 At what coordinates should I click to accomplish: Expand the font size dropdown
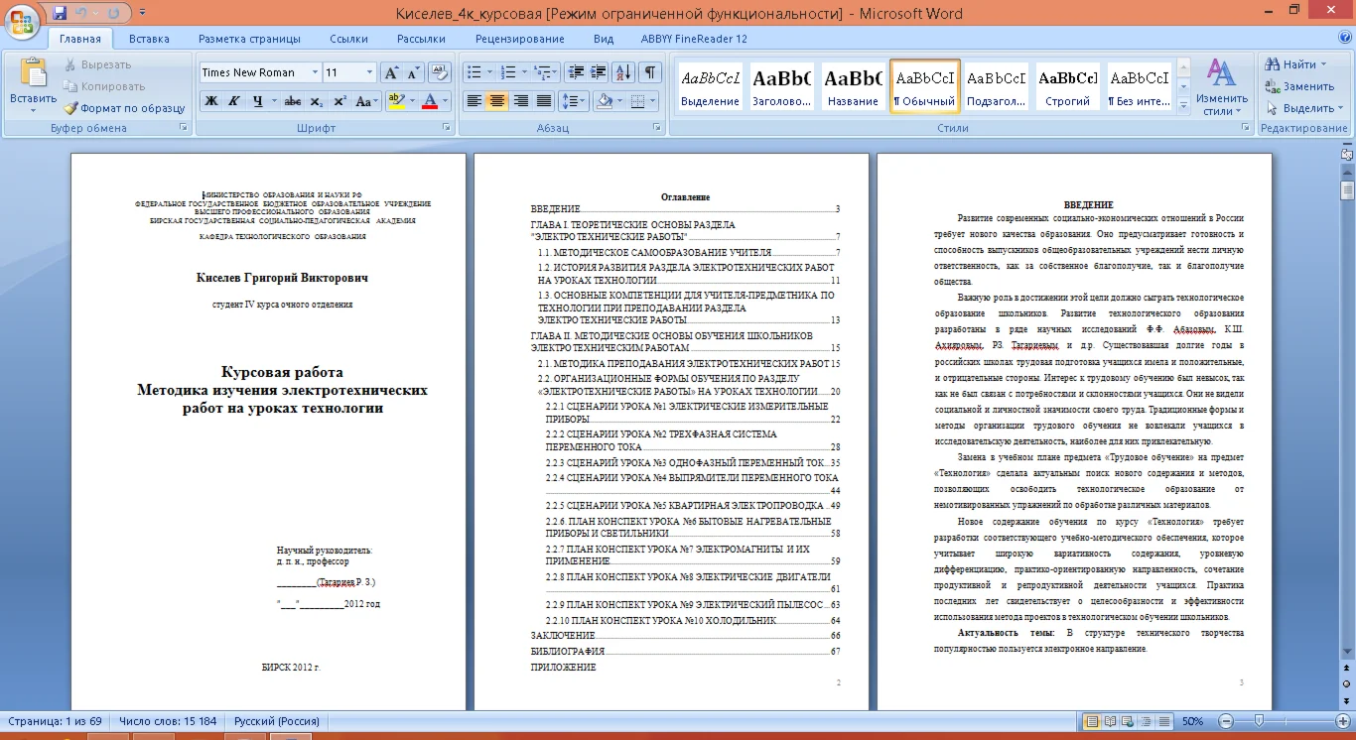tap(369, 72)
